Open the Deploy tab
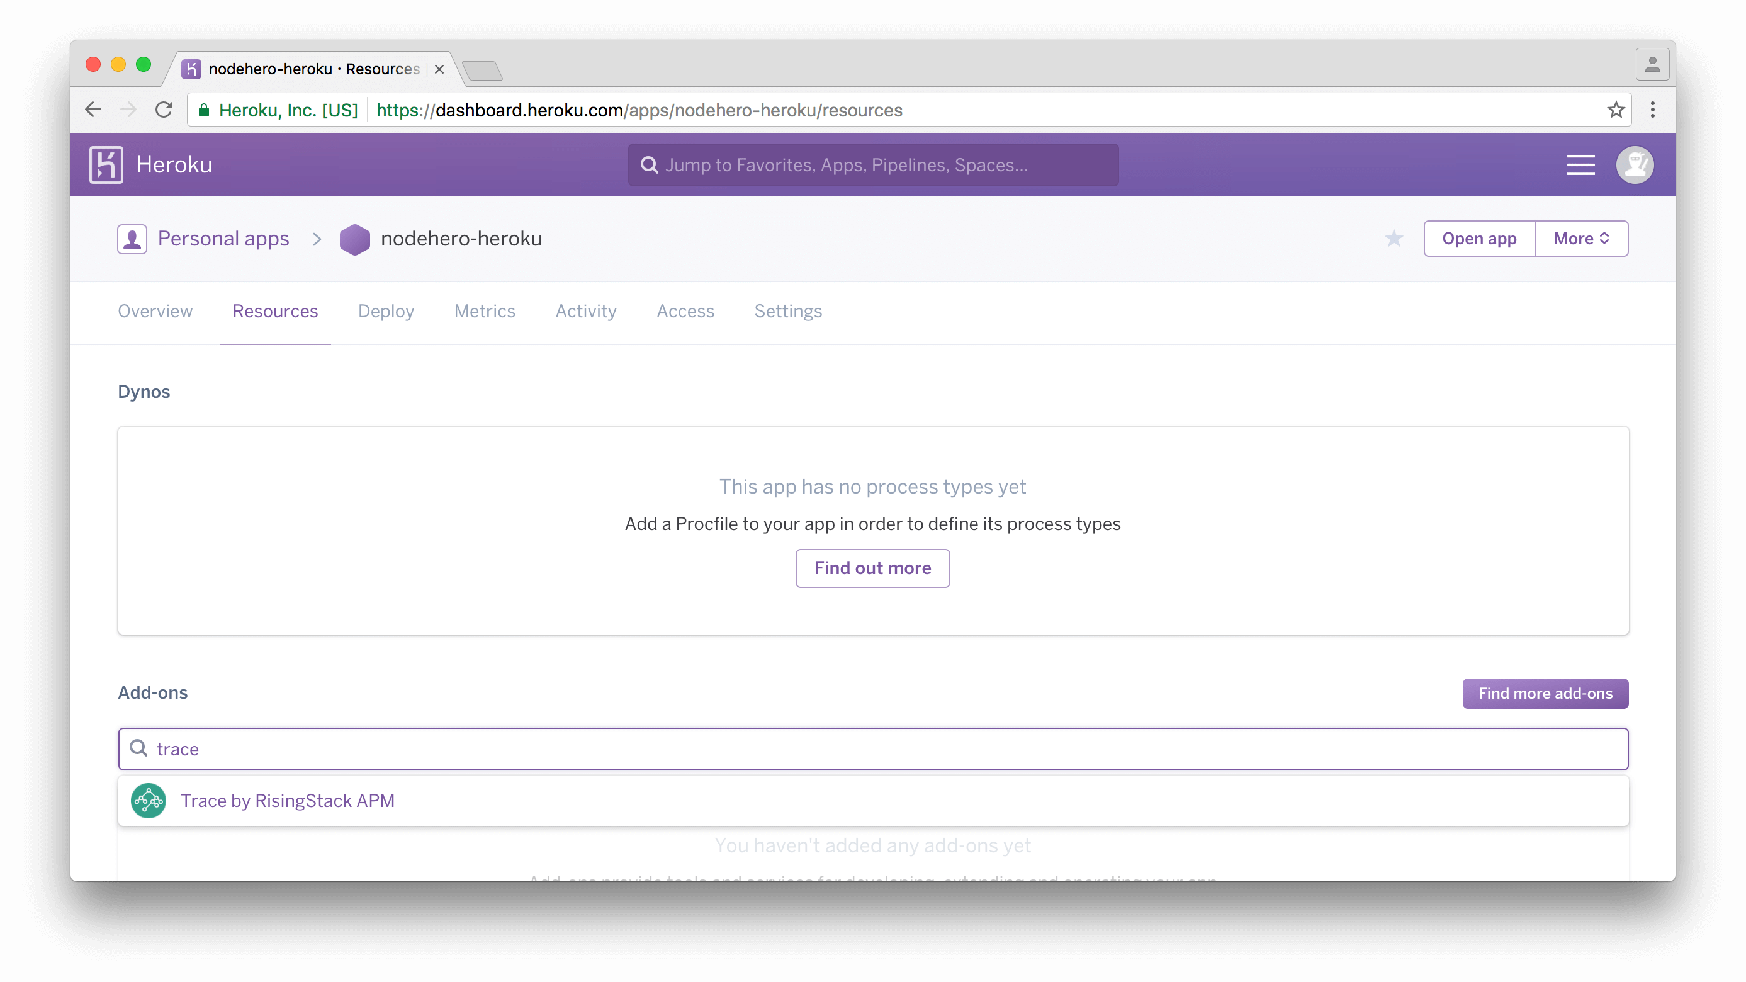 (x=386, y=311)
